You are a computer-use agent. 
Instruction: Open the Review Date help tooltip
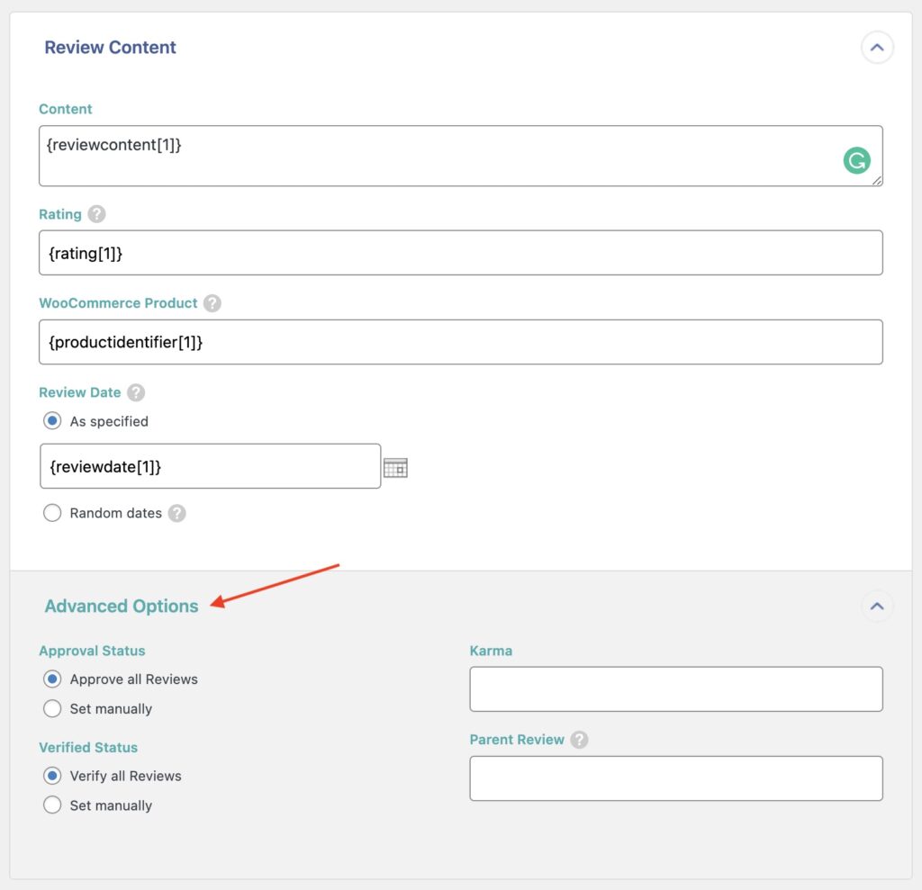tap(135, 392)
